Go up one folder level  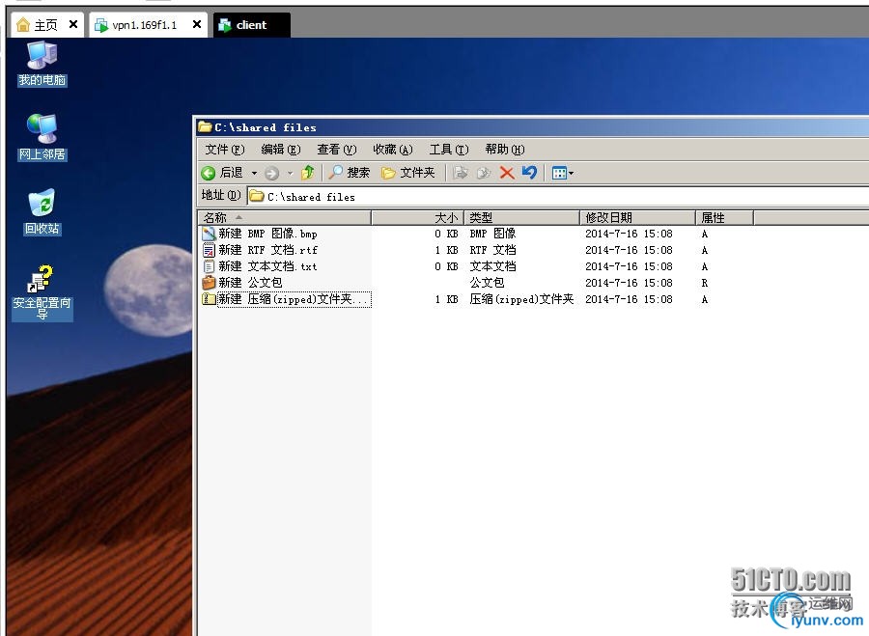pos(308,173)
